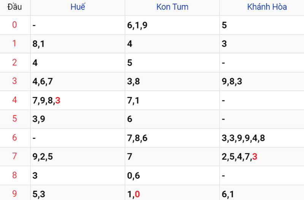Image resolution: width=304 pixels, height=200 pixels.
Task: Click the Kon Tum cell showing 7,8,6
Action: click(x=173, y=138)
